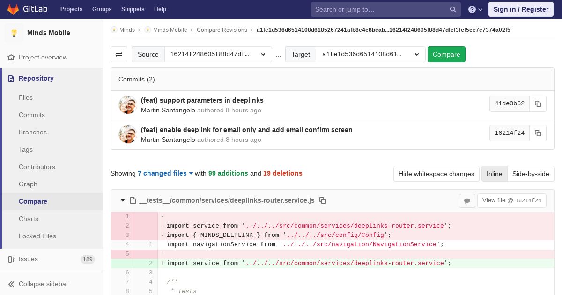
Task: Collapse the deeplinks-router.service.js diff
Action: 123,200
